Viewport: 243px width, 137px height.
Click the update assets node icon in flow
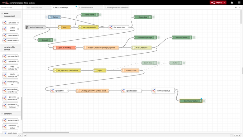click(x=123, y=91)
